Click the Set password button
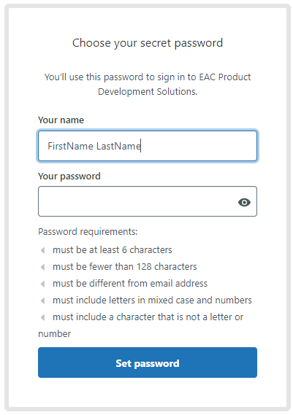Image resolution: width=293 pixels, height=415 pixels. click(148, 362)
